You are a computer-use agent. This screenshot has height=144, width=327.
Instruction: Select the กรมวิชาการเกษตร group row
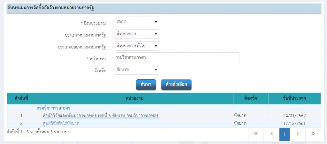[54, 108]
